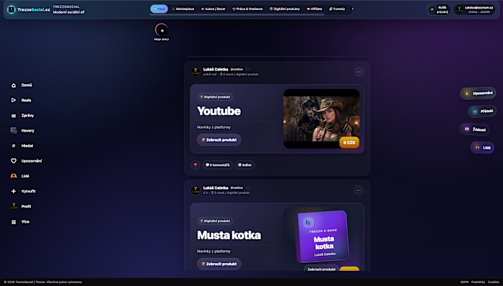Click Zobrazit produkt under Novinky for Musta kotka

[x=219, y=264]
